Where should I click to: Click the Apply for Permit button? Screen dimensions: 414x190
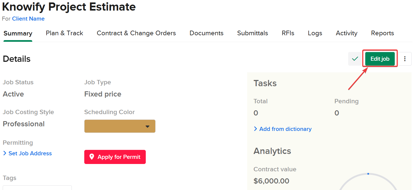(115, 157)
